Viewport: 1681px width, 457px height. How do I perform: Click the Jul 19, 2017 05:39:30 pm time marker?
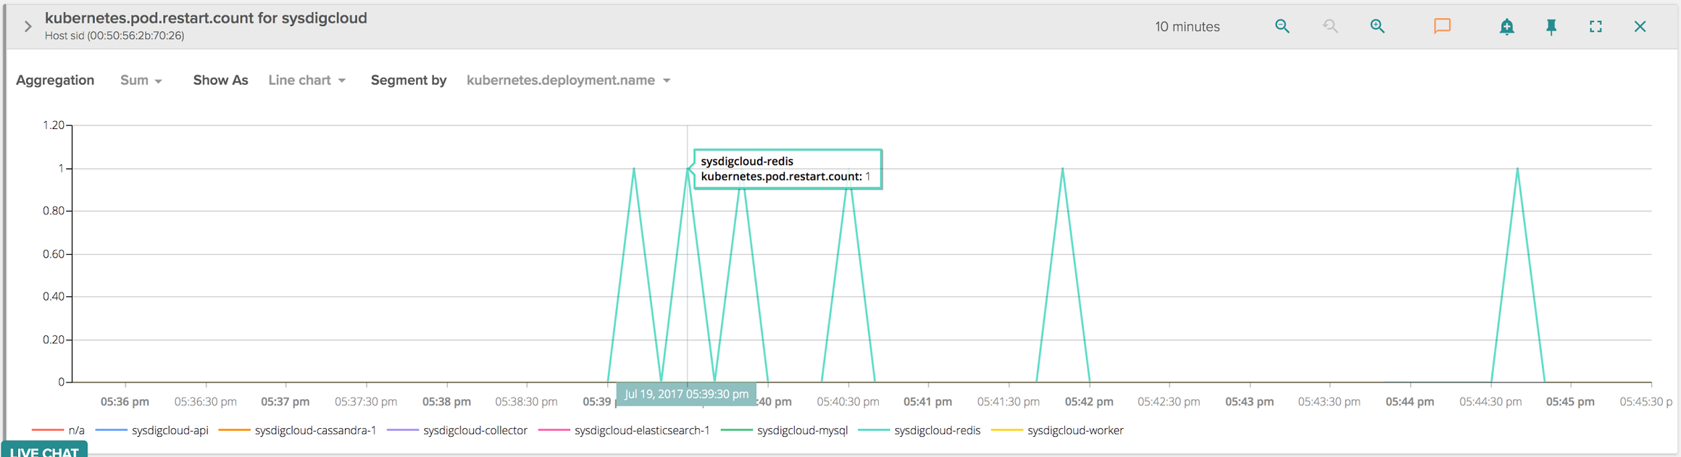pos(686,394)
